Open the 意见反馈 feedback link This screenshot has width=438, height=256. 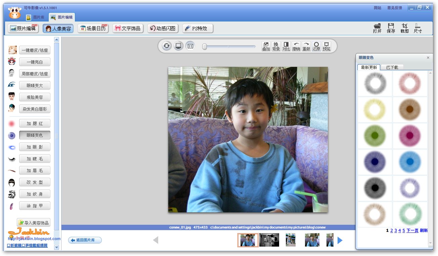click(395, 8)
